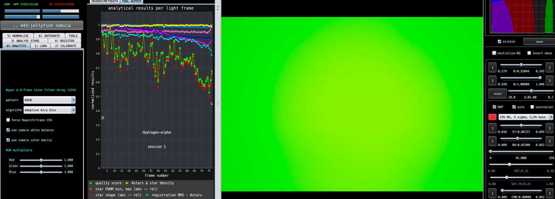
Task: Switch to the 6) INTEGRATE tab
Action: 49,36
